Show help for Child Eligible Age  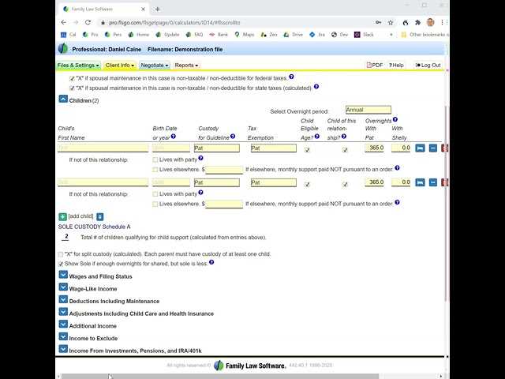[317, 137]
